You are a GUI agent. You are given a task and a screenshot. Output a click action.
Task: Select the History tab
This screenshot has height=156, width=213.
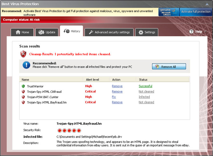tap(72, 31)
